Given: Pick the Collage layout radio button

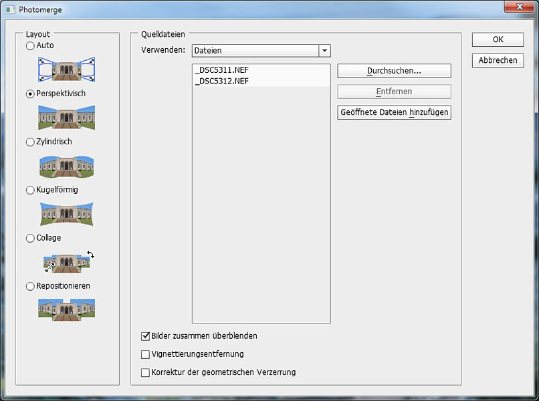Looking at the screenshot, I should click(x=30, y=238).
